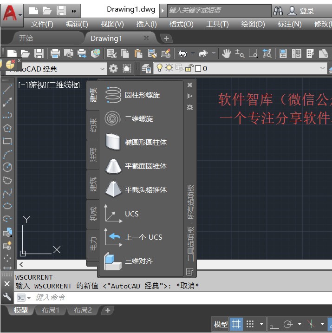Click the Print icon in standard toolbar
The image size is (332, 333).
pos(55,53)
